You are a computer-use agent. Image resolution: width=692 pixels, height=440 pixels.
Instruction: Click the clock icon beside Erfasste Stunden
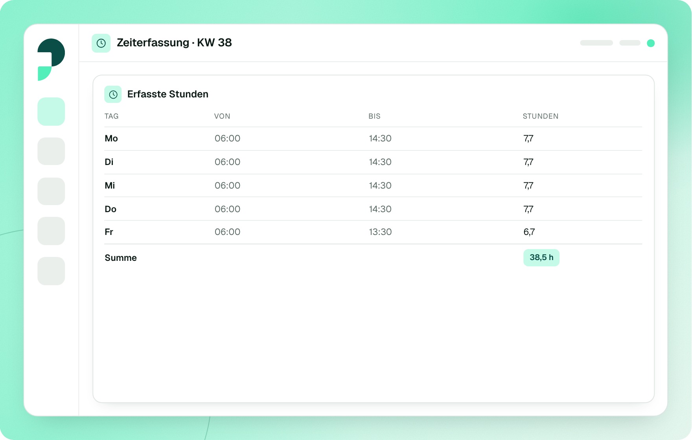113,94
